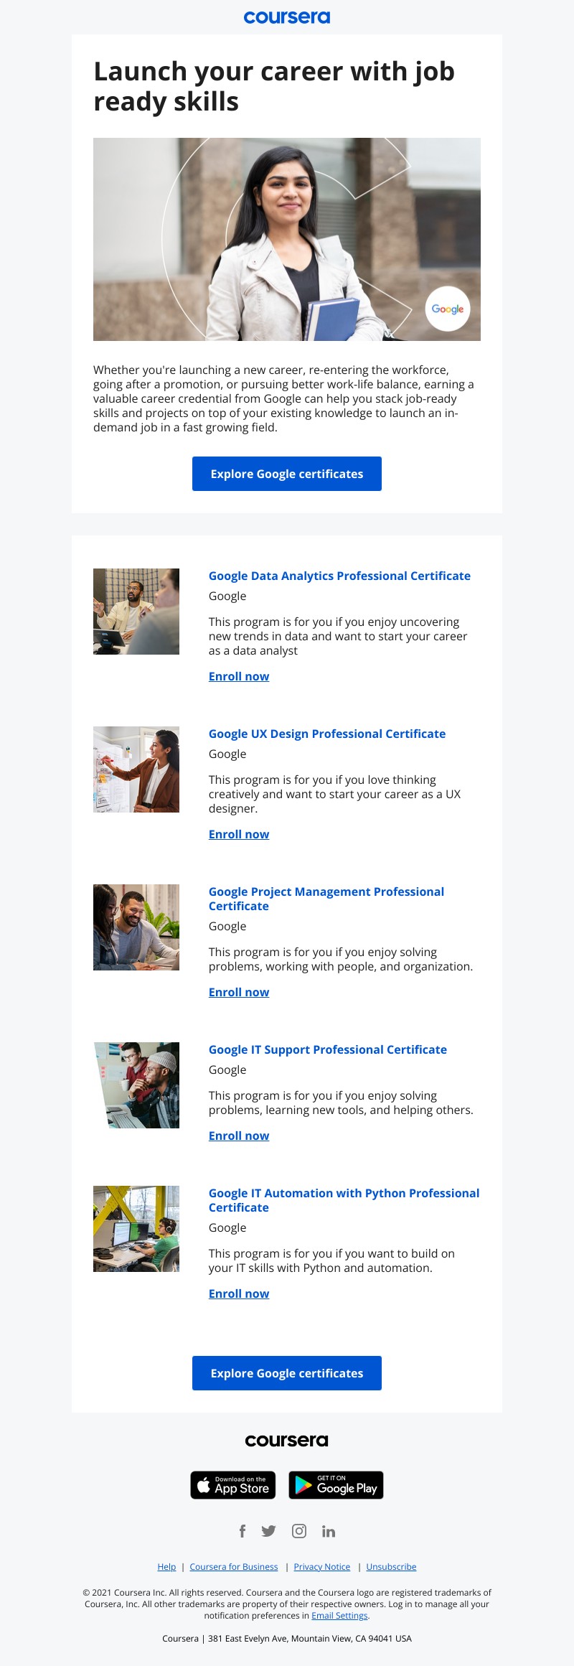Click the hero image with Google badge
Image resolution: width=574 pixels, height=1666 pixels.
tap(287, 239)
